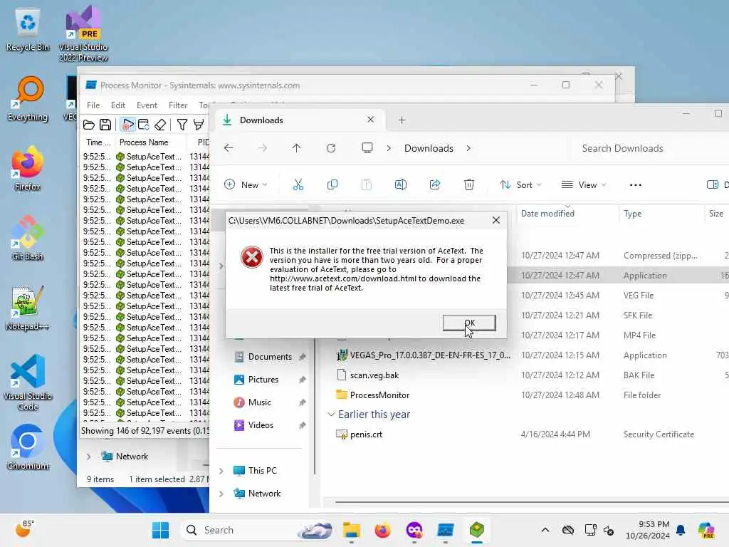This screenshot has width=729, height=547.
Task: Expand the chevron before Downloads in address bar
Action: click(x=389, y=148)
